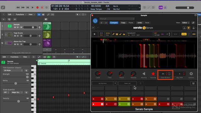
Task: Select the drums stem icon
Action: click(124, 34)
